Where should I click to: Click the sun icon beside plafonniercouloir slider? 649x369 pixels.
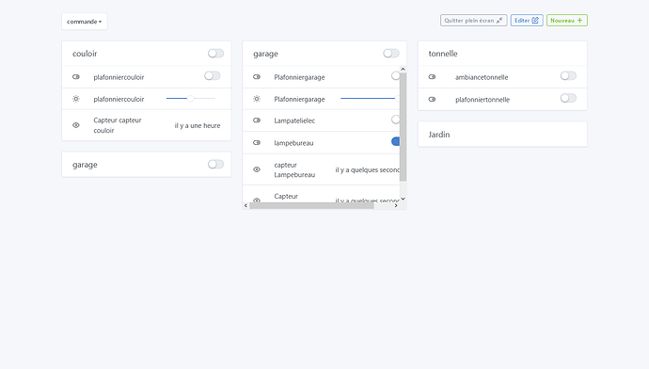click(76, 99)
